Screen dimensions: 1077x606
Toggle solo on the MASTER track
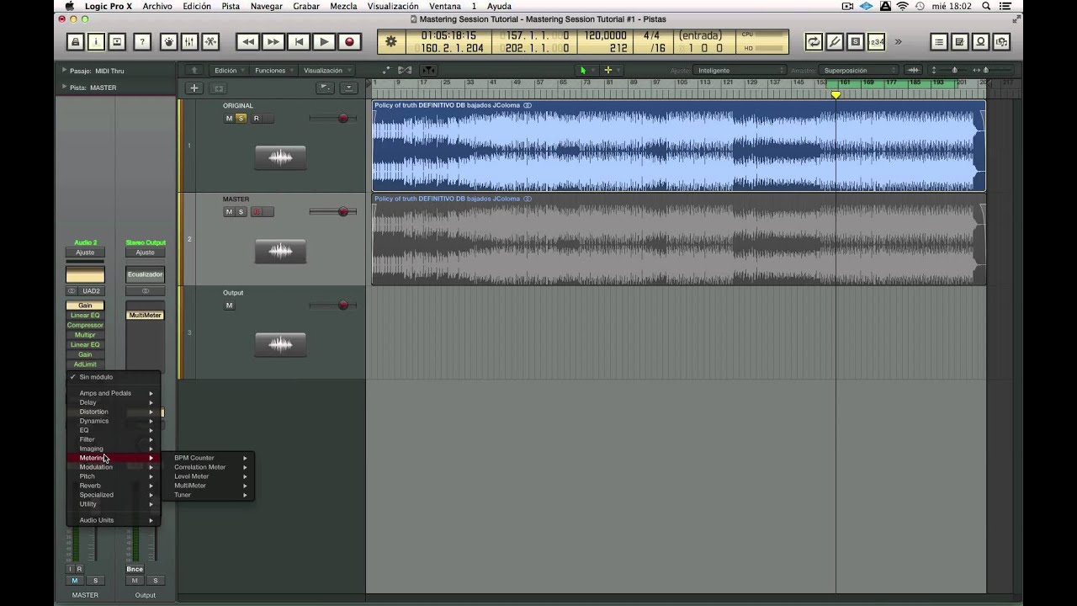coord(241,212)
